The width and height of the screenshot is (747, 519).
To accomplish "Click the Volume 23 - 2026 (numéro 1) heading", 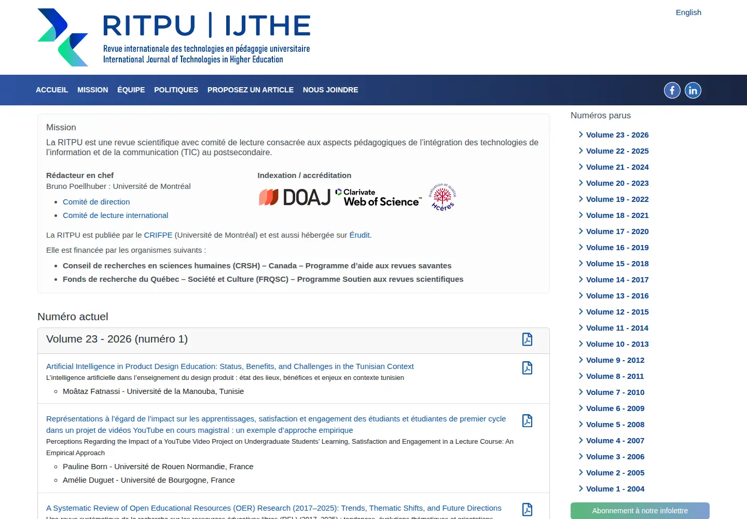I will [x=117, y=339].
